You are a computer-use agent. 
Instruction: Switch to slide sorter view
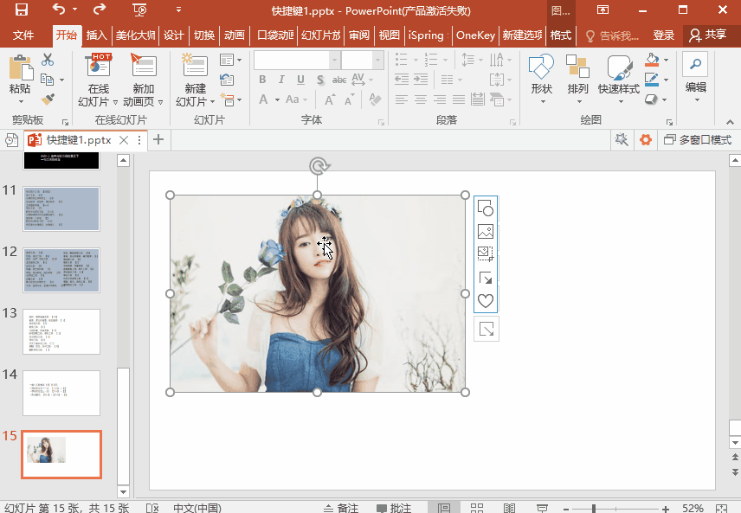[477, 508]
